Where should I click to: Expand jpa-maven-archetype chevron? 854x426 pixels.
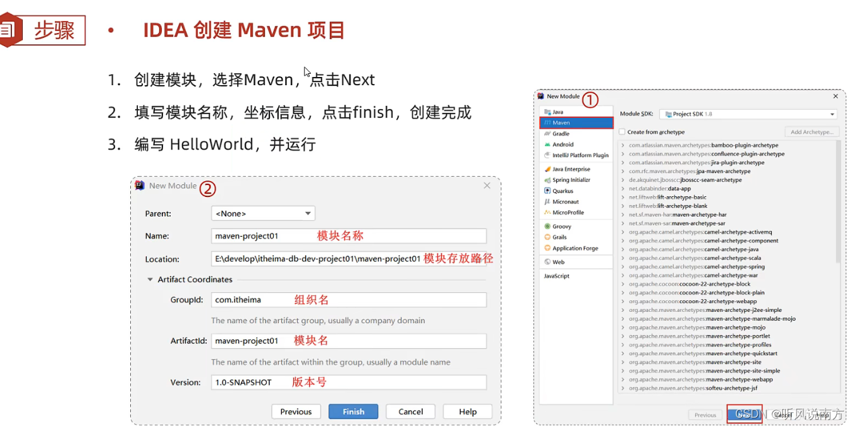pos(623,171)
